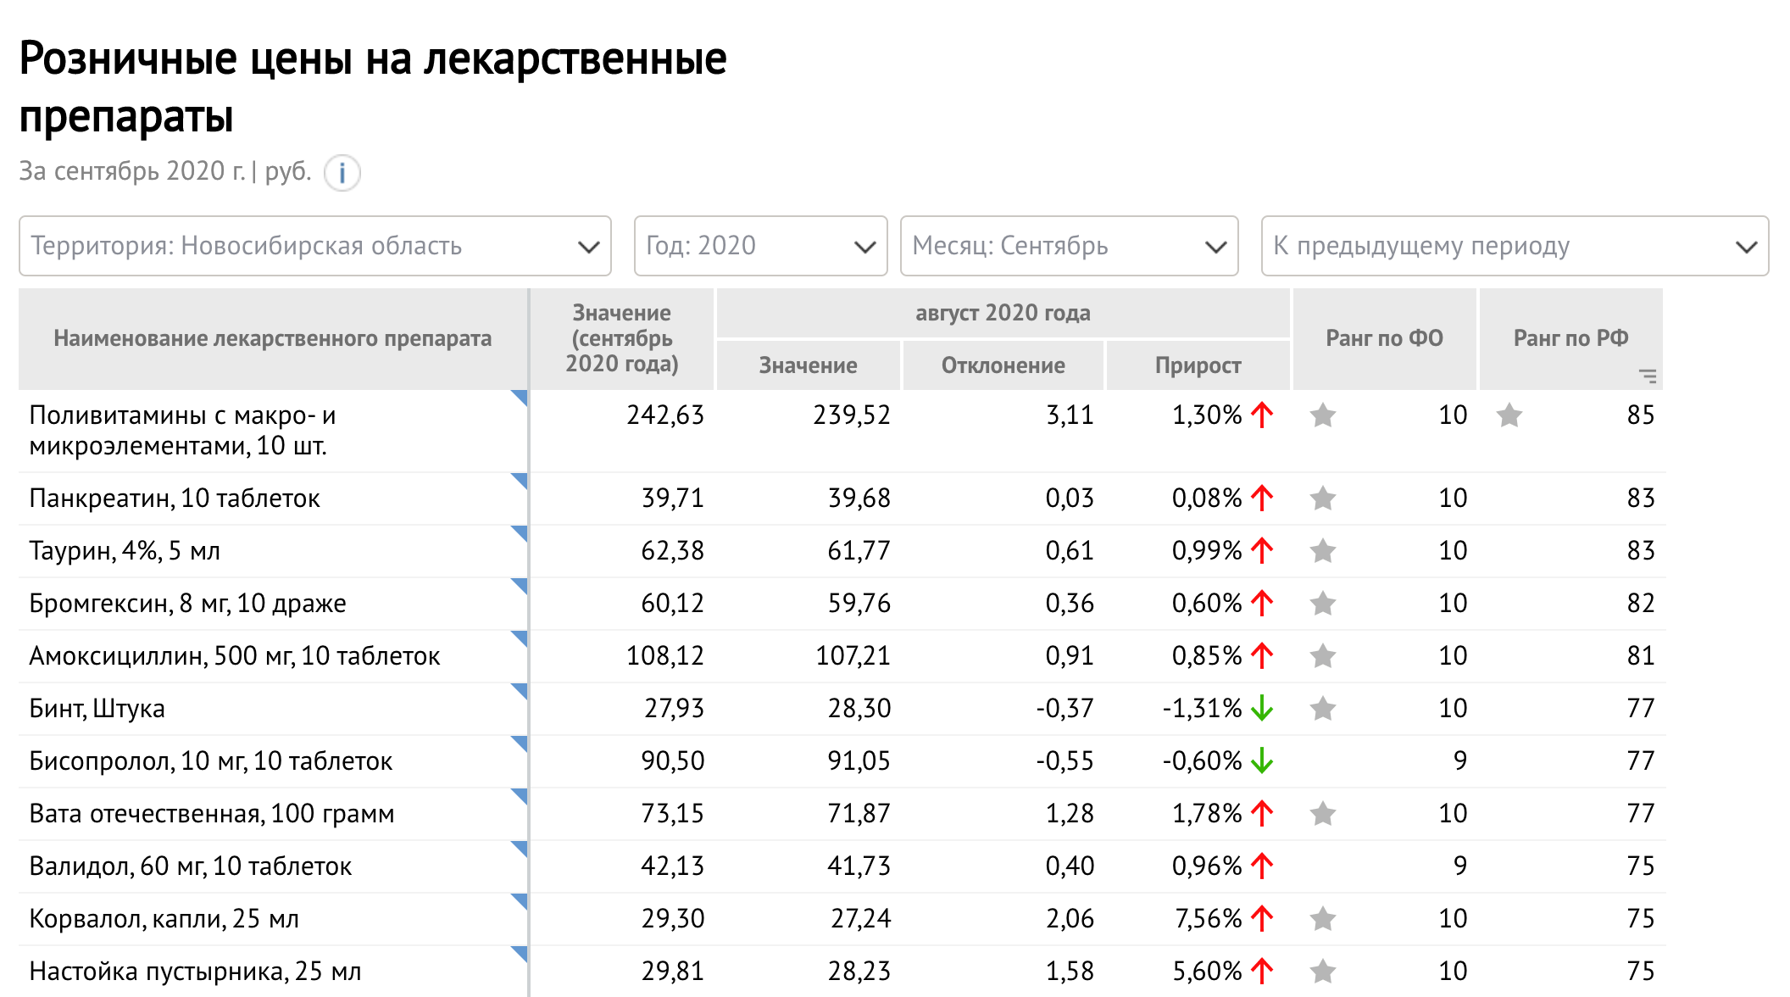
Task: Select Амоксициллин, 500 мг, 10 таблеток name
Action: [x=235, y=656]
